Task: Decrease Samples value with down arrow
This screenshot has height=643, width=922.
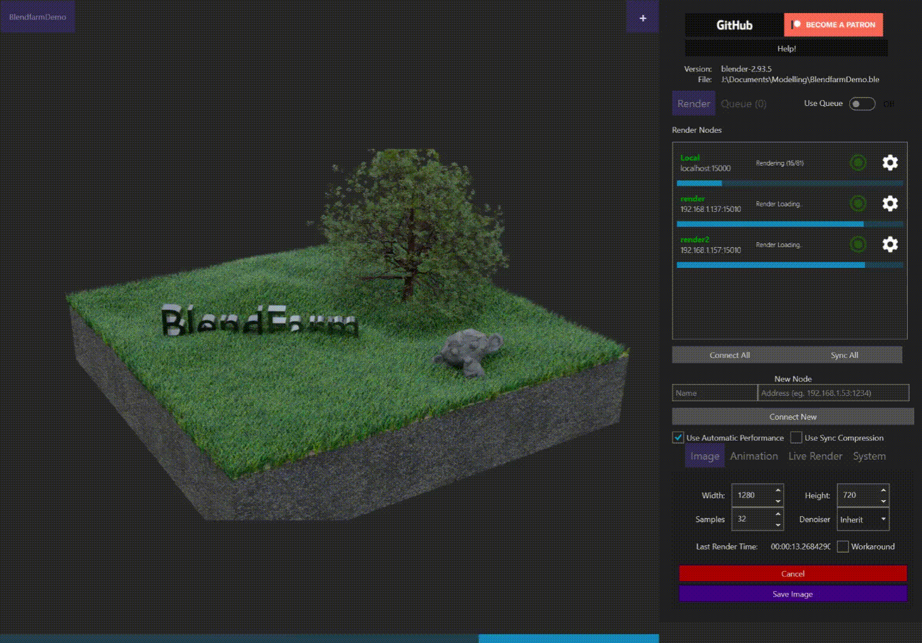Action: point(778,525)
